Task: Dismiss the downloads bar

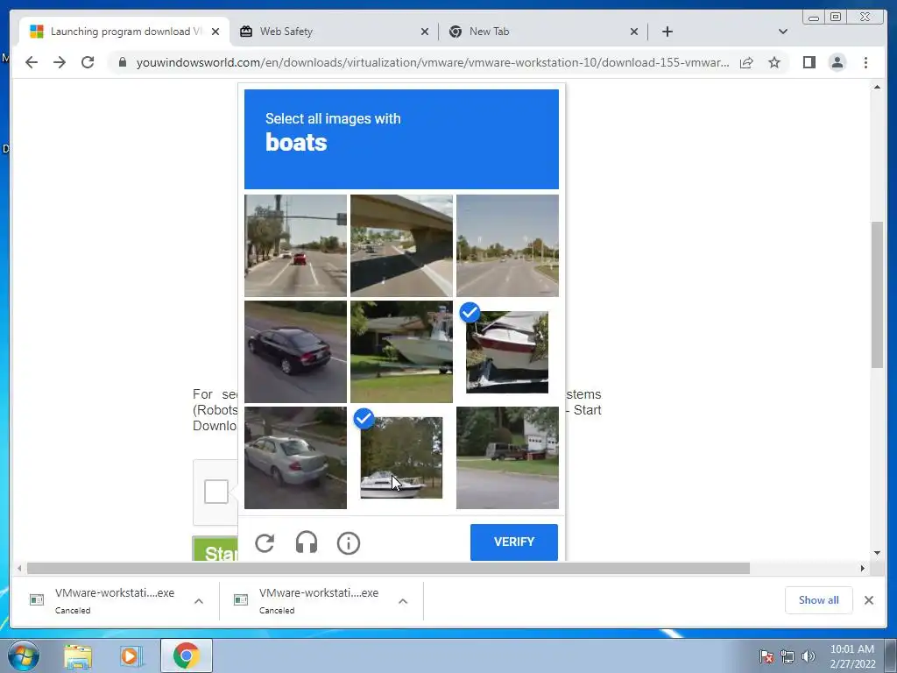Action: [868, 600]
